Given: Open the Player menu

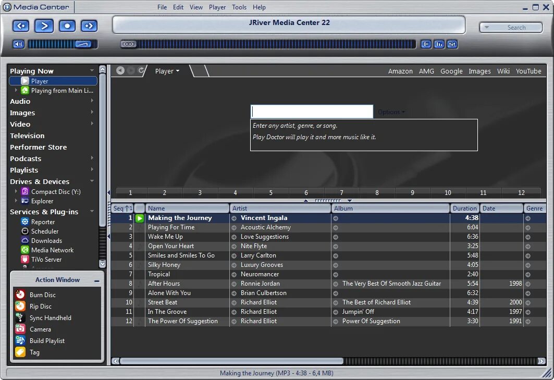Looking at the screenshot, I should [x=217, y=7].
